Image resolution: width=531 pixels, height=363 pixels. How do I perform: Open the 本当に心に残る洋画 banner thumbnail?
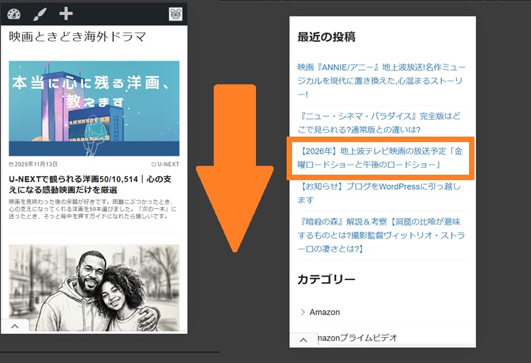(x=94, y=108)
